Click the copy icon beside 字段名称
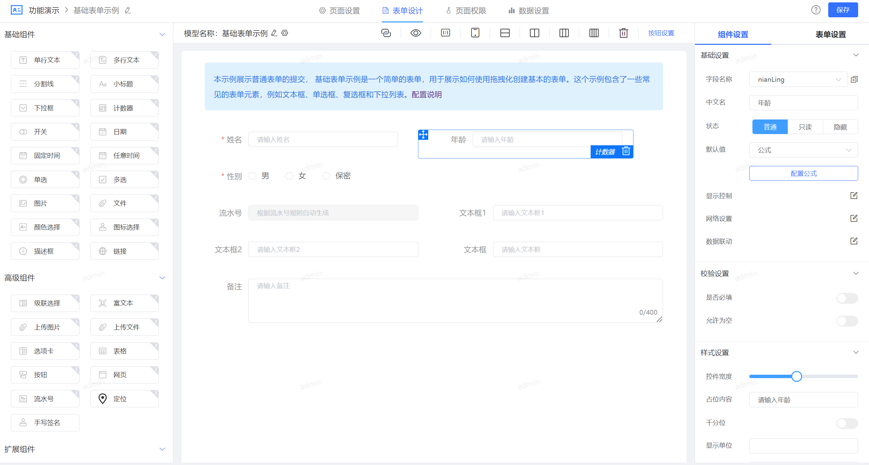The height and width of the screenshot is (465, 869). 854,79
